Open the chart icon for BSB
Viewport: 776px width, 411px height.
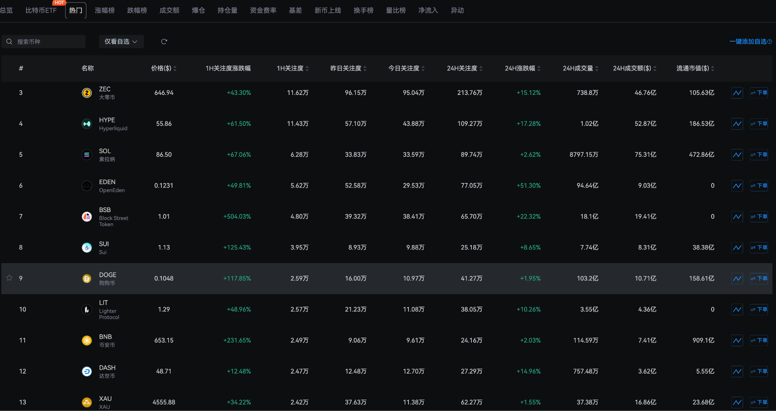pyautogui.click(x=737, y=217)
